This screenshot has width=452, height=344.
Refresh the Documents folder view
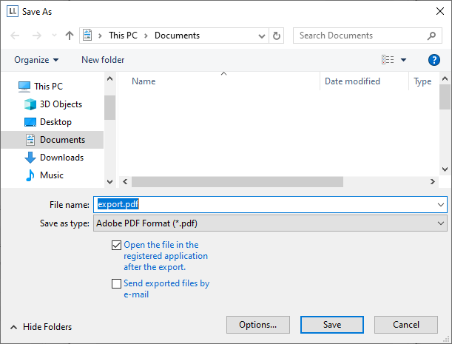pos(277,36)
